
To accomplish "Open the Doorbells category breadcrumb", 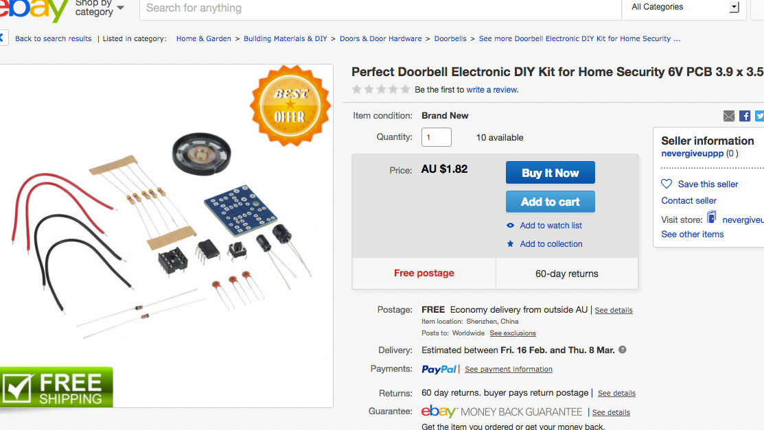I will coord(450,38).
